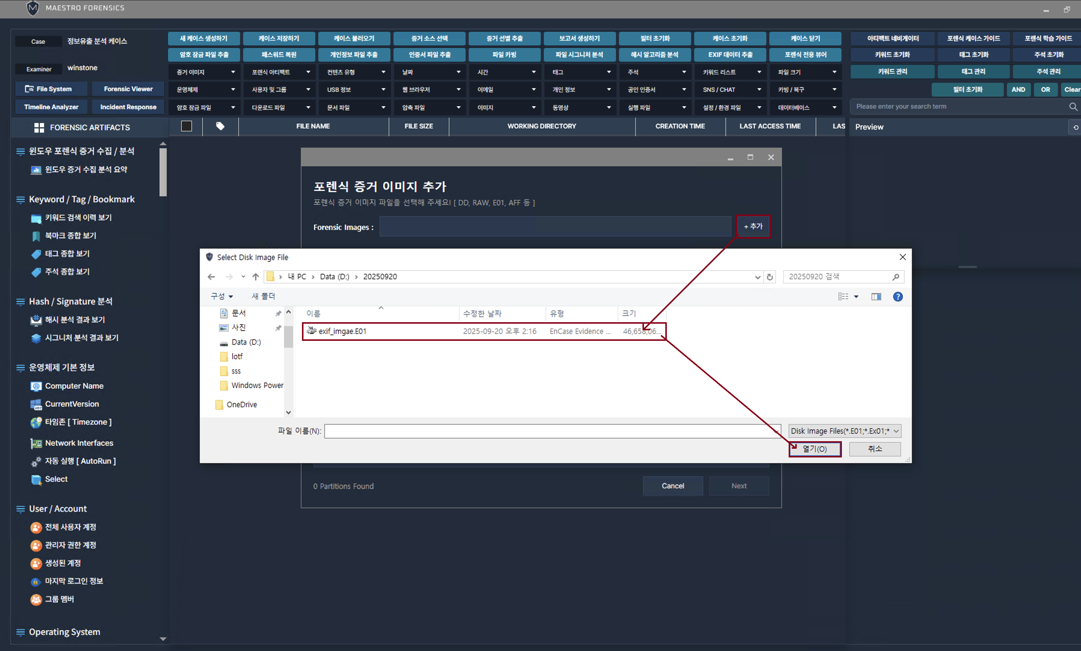1081x651 pixels.
Task: Click the + 추가 add image button
Action: click(753, 226)
